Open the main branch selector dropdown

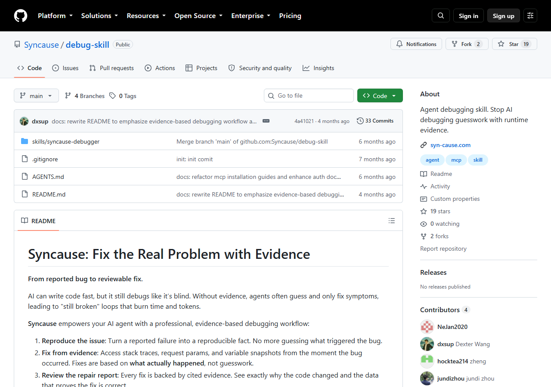point(36,96)
